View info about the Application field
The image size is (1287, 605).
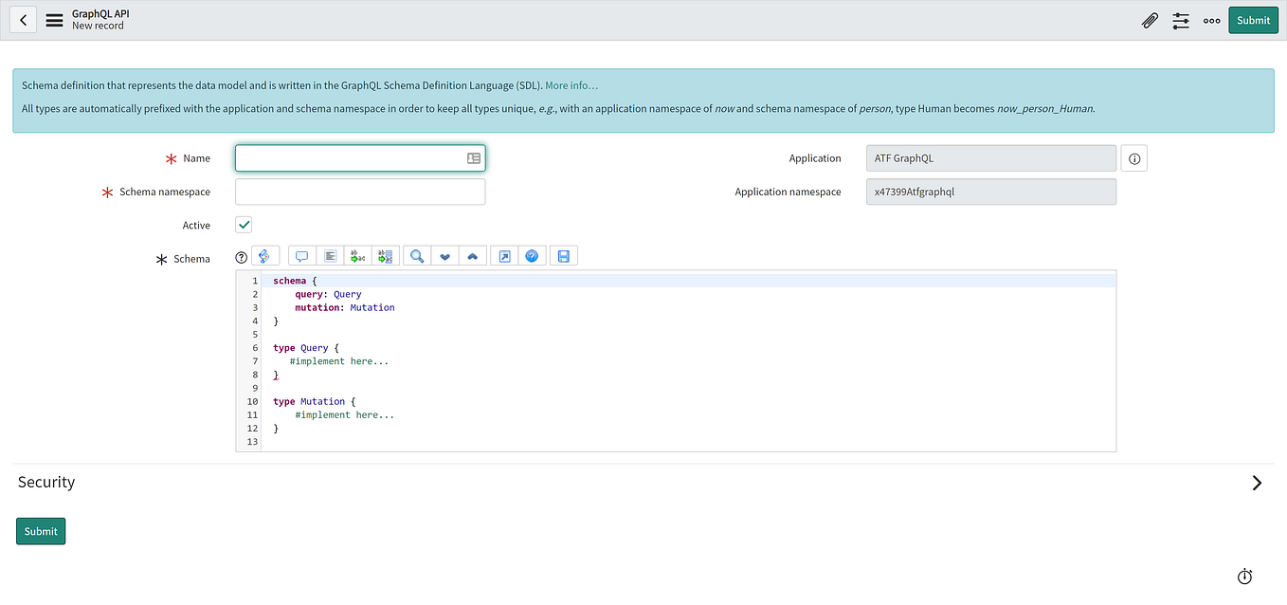[x=1133, y=157]
